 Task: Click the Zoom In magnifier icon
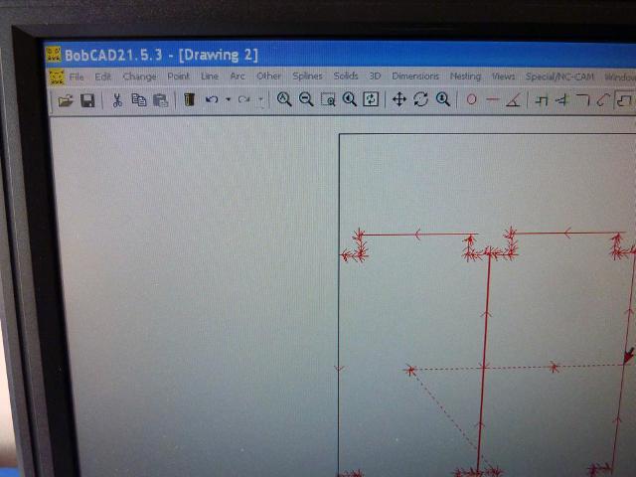[284, 99]
